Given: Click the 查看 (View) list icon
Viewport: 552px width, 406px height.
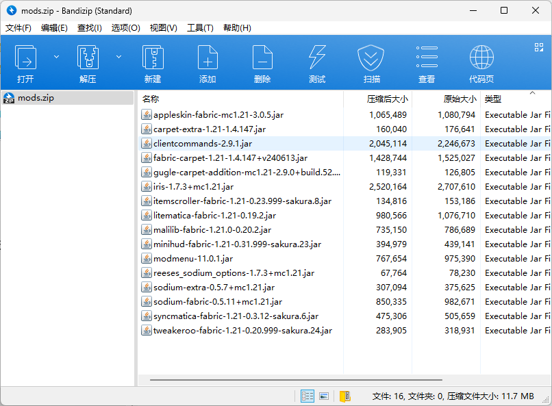Looking at the screenshot, I should [427, 57].
